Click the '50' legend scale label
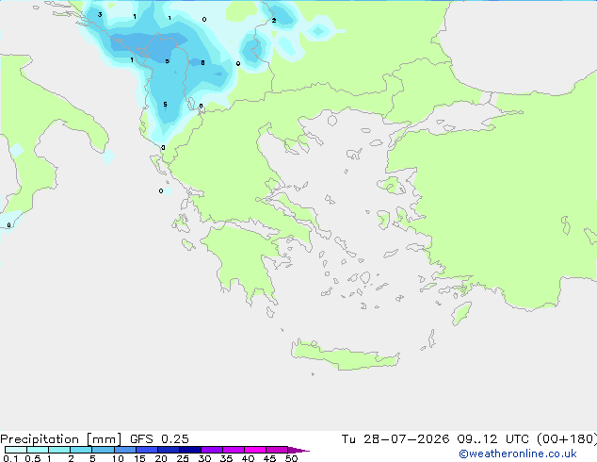Image resolution: width=597 pixels, height=462 pixels. point(291,458)
